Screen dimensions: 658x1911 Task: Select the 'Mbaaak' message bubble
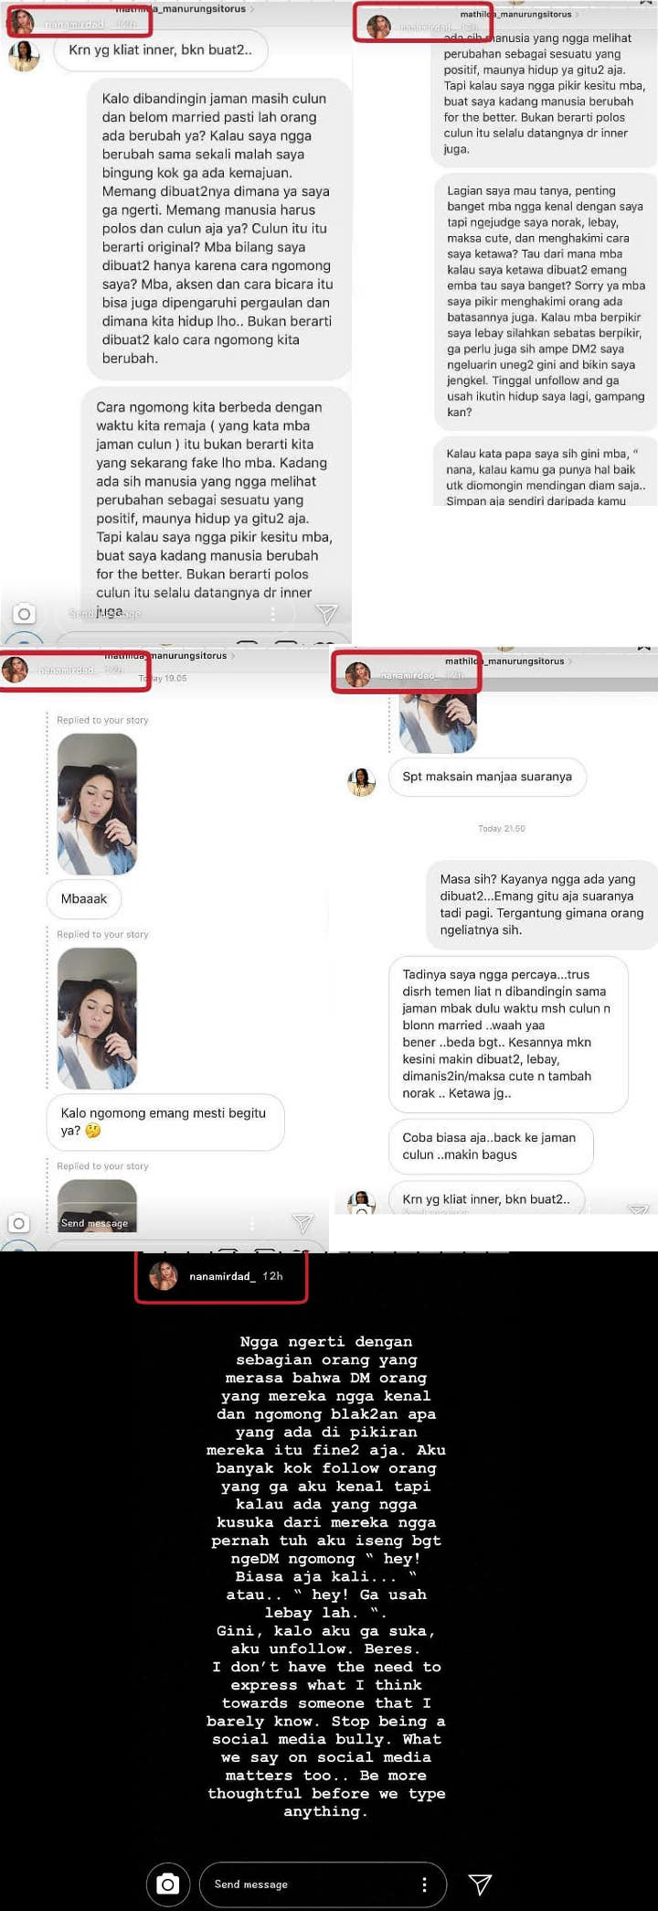coord(84,898)
